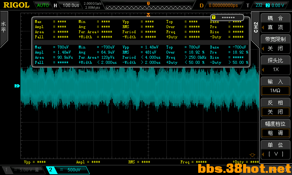
Task: Click the orange arrow icon at grid bottom-right
Action: [x=252, y=155]
